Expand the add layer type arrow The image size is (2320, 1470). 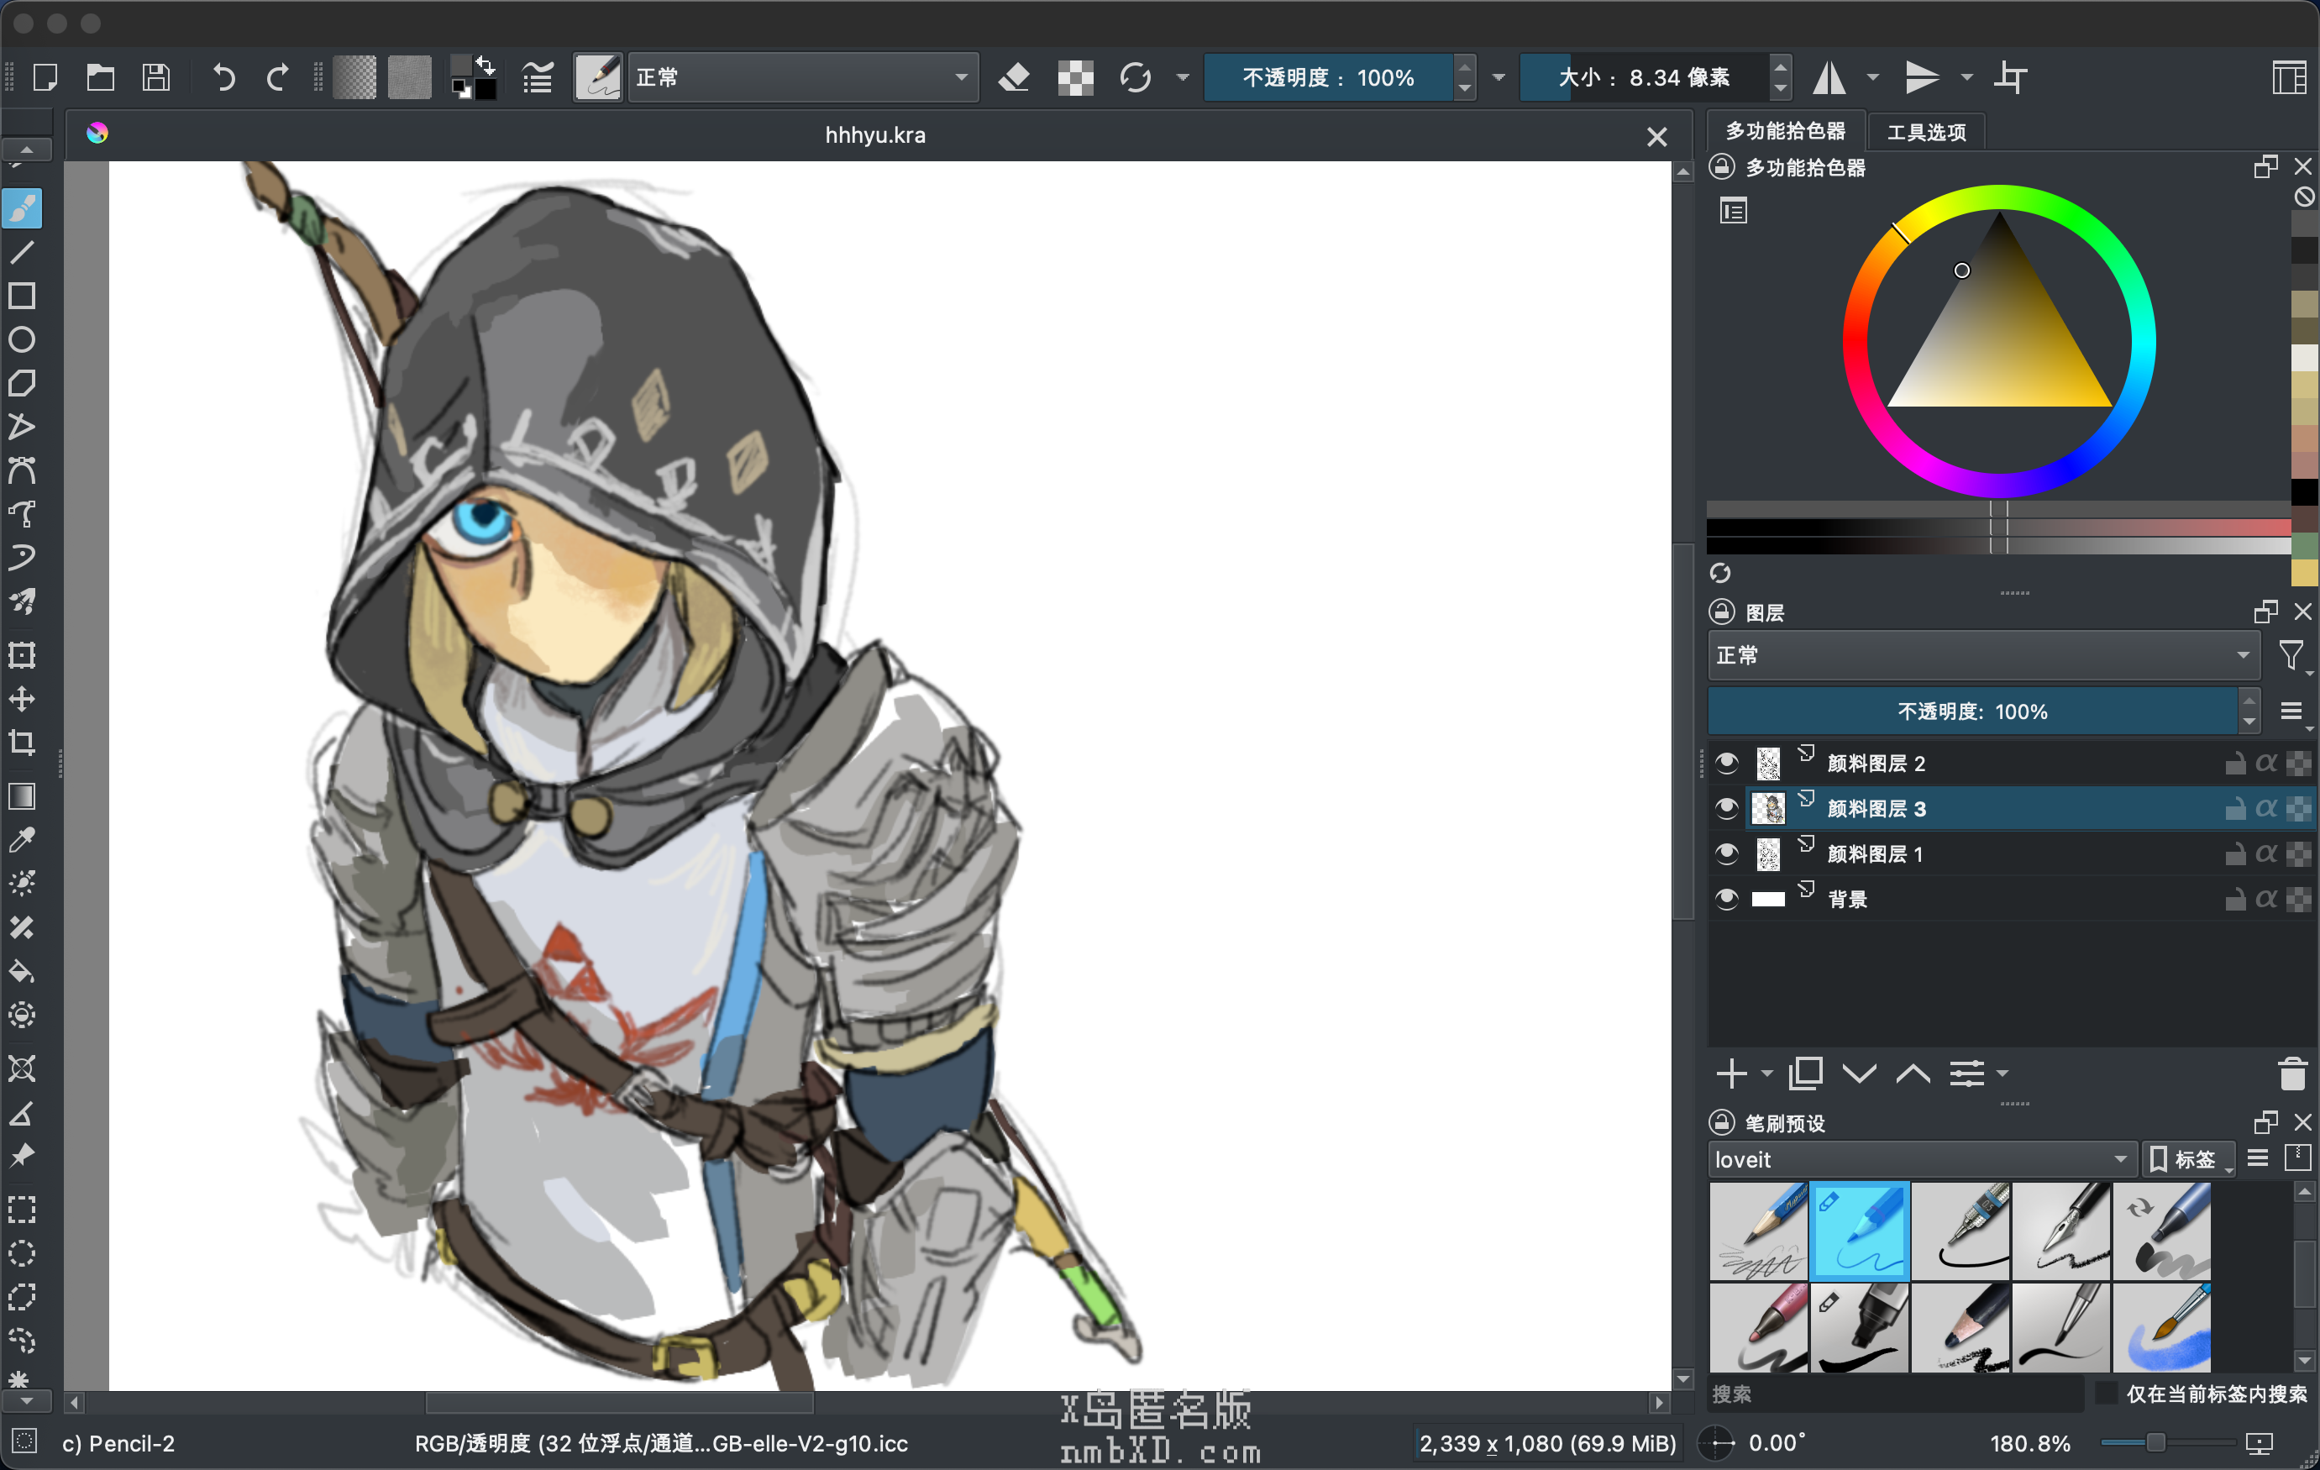(1766, 1074)
